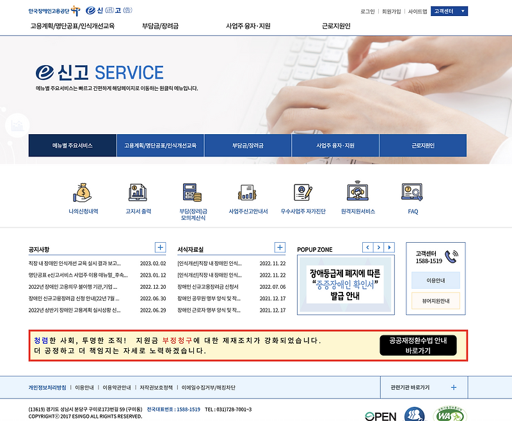This screenshot has width=512, height=421.
Task: Open the 고객센터 dropdown menu
Action: 449,10
